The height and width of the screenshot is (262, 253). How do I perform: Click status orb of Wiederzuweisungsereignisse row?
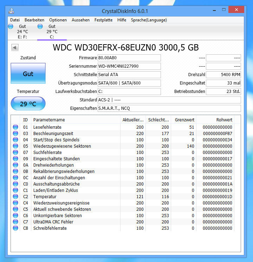pyautogui.click(x=15, y=203)
